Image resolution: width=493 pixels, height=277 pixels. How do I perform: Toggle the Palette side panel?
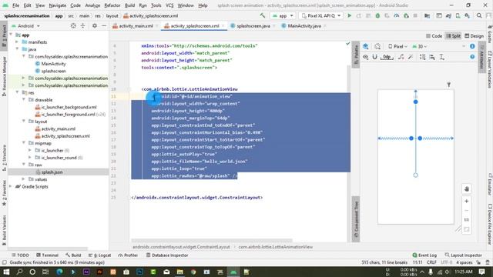tap(356, 55)
